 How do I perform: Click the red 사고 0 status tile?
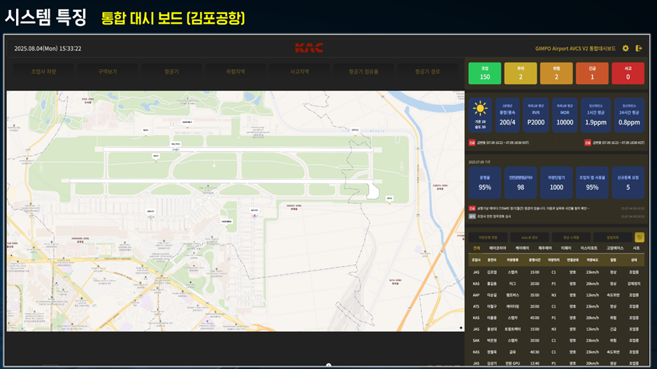[x=628, y=73]
